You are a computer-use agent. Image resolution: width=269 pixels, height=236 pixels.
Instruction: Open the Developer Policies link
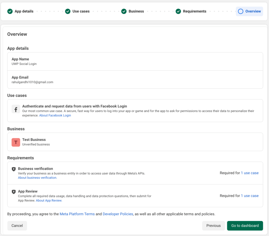[x=118, y=214]
